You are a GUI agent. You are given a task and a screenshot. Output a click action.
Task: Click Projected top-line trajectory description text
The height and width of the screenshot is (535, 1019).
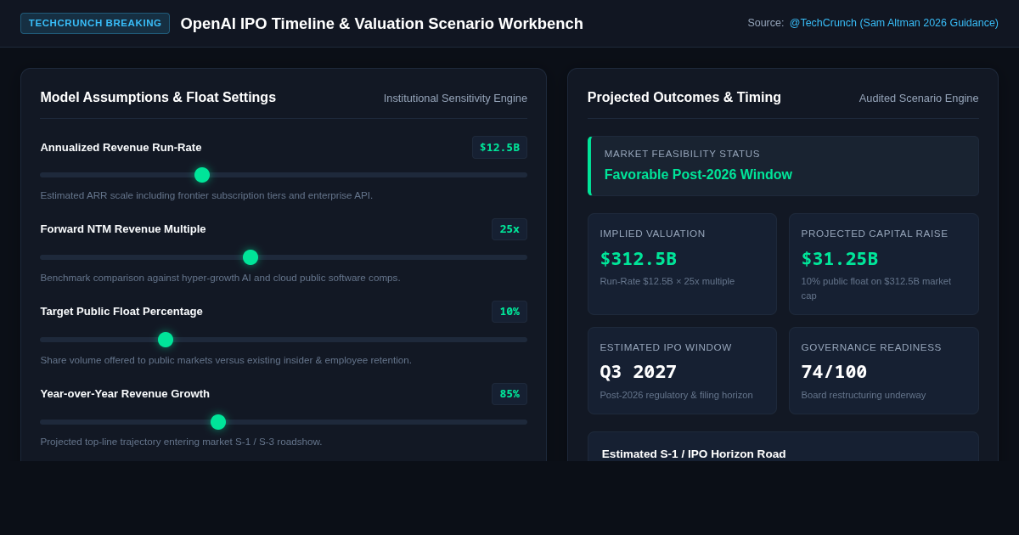click(182, 442)
